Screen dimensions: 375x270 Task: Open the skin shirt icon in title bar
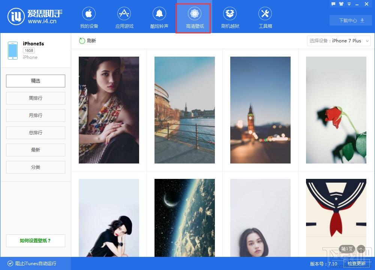341,4
